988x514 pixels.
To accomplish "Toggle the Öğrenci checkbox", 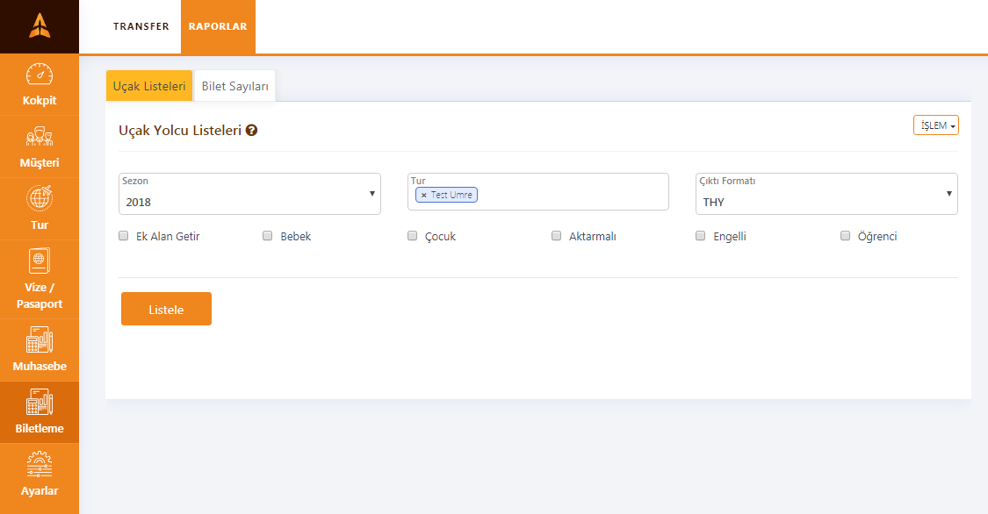I will click(x=845, y=236).
